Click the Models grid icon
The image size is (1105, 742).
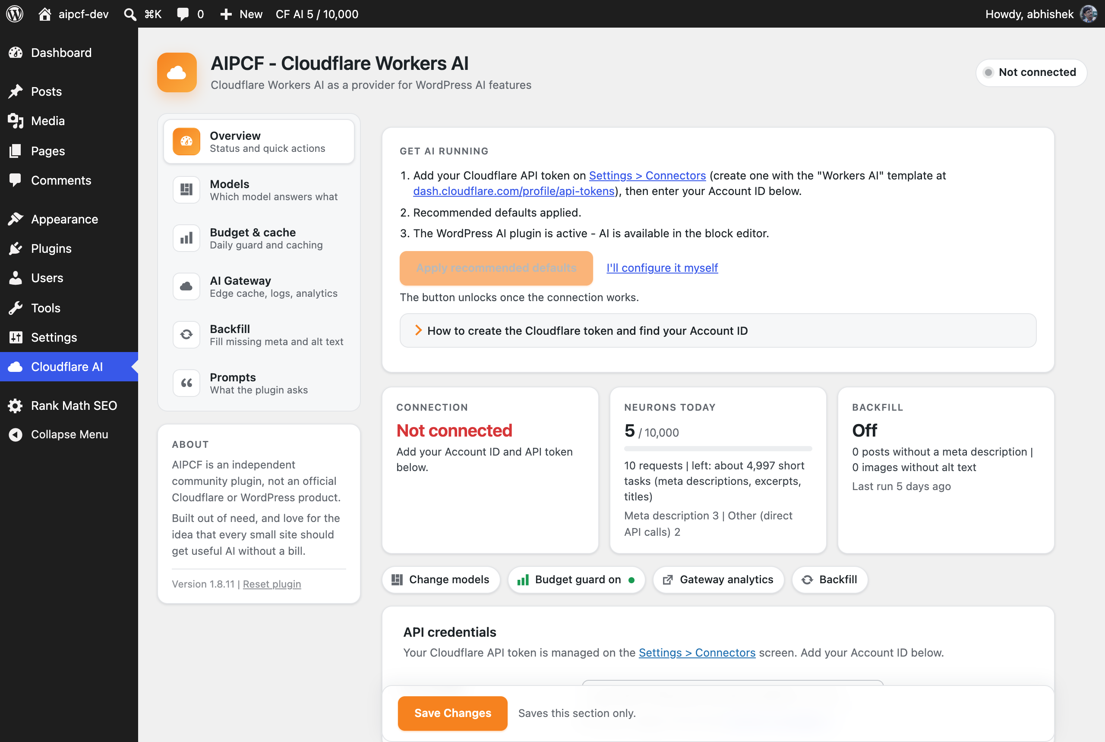click(x=186, y=190)
